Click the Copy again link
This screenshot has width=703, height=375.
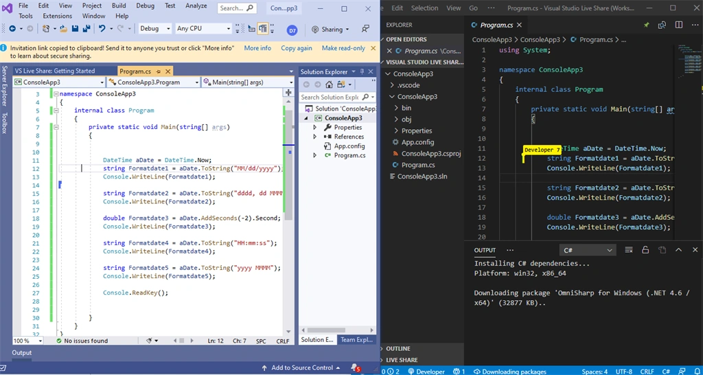click(297, 48)
